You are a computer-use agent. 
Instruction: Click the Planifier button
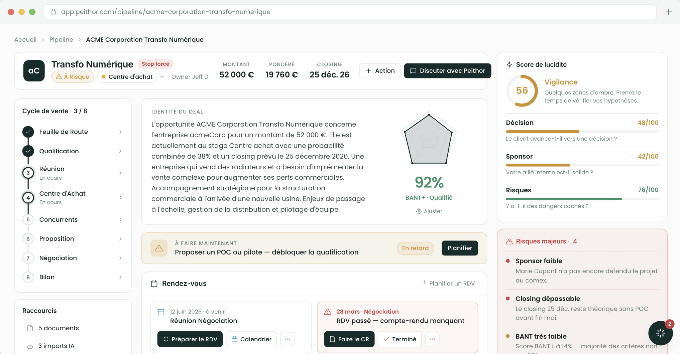pyautogui.click(x=460, y=248)
